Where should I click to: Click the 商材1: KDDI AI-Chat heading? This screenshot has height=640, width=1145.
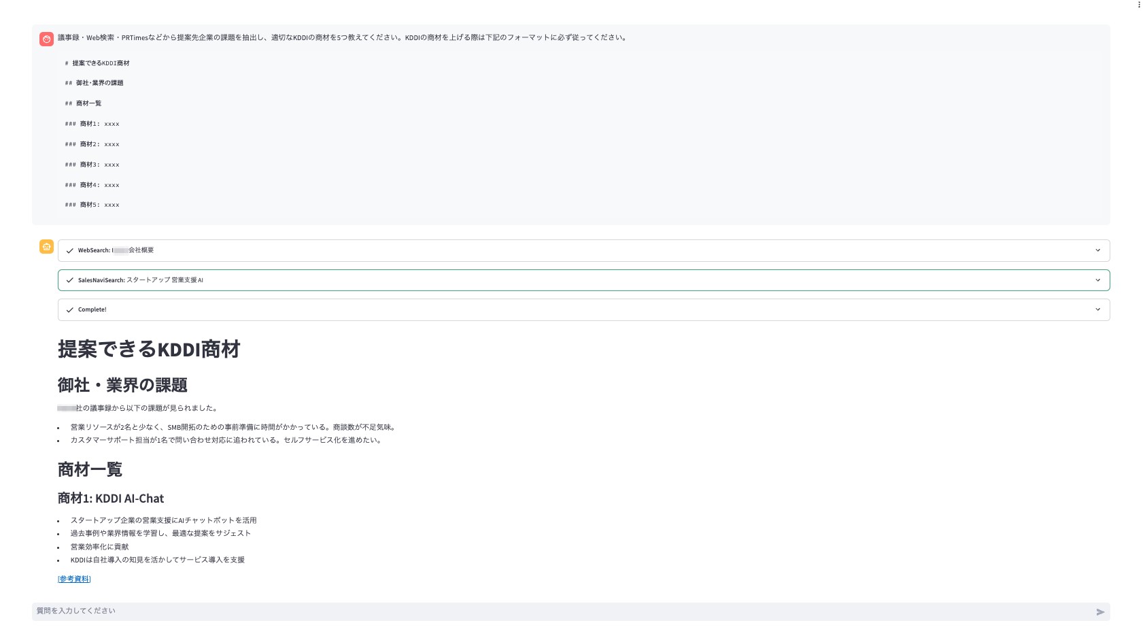tap(111, 499)
